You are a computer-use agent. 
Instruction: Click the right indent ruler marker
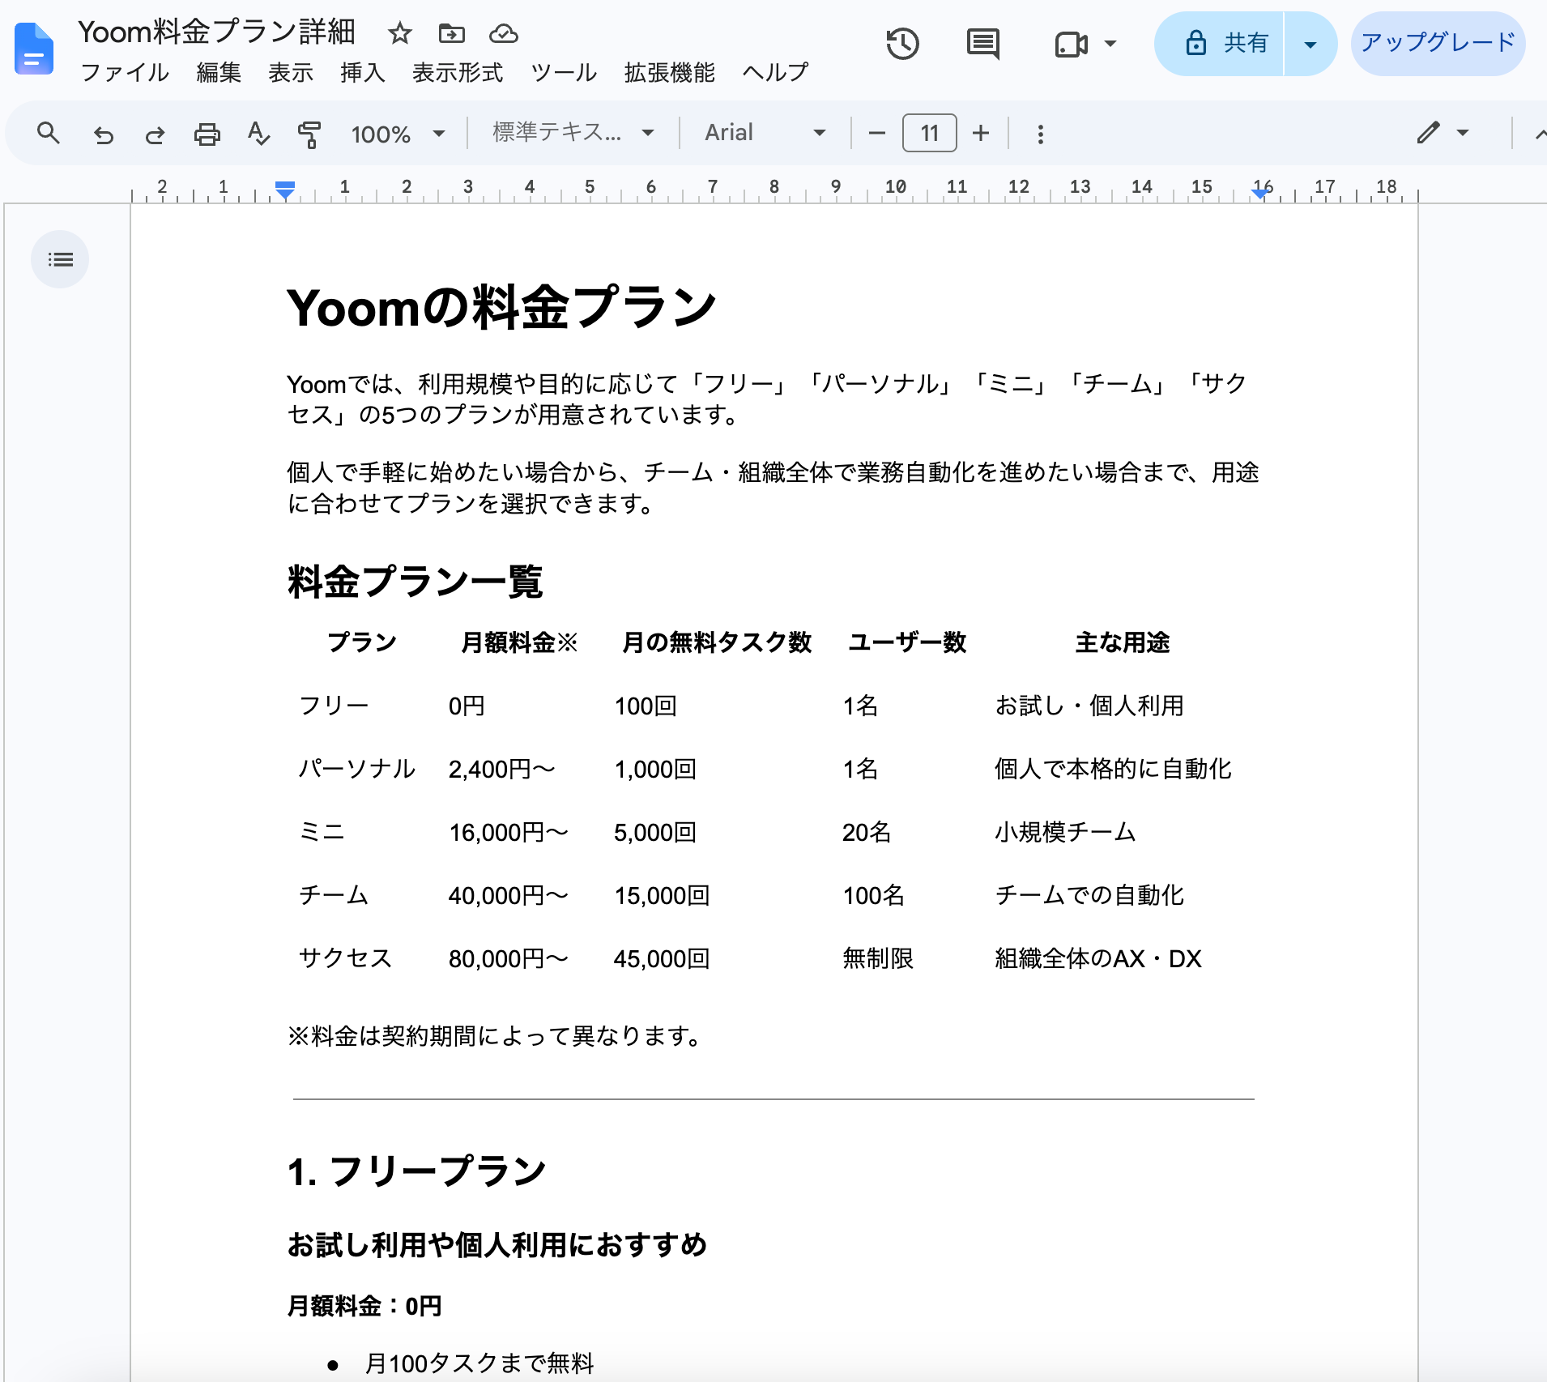pyautogui.click(x=1259, y=194)
